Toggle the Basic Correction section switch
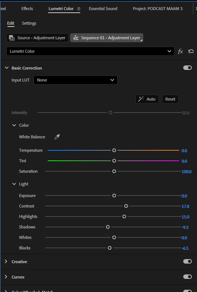 click(187, 68)
